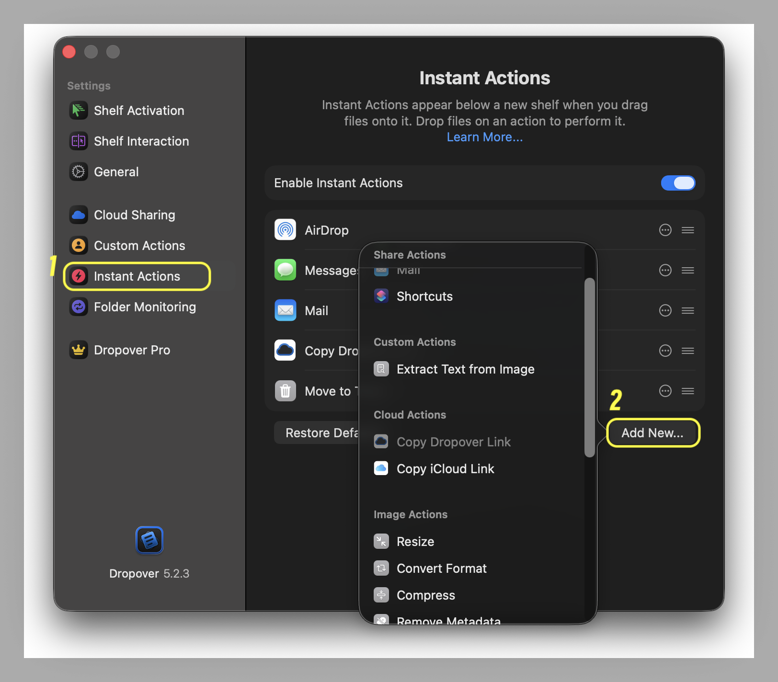Screen dimensions: 778x682
Task: Go to Shelf Activation settings
Action: point(139,111)
